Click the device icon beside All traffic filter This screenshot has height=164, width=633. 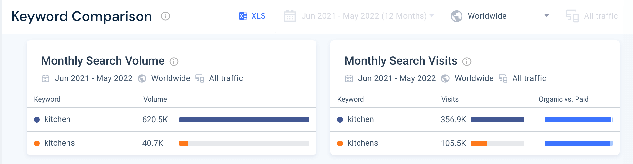coord(572,16)
